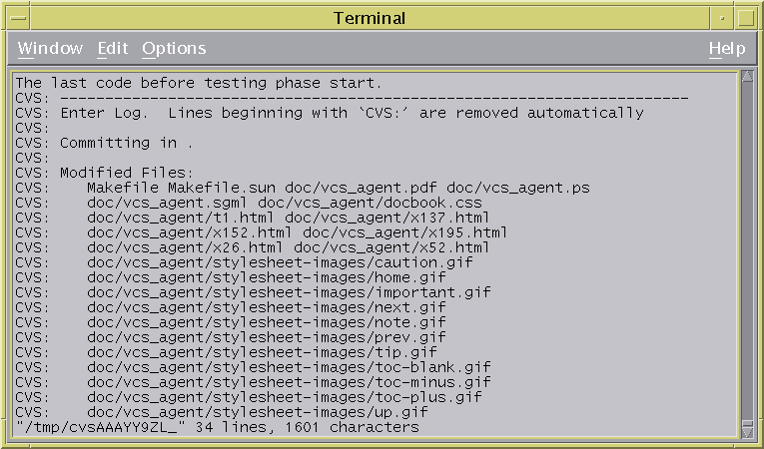Maximize the Terminal window

(x=745, y=19)
